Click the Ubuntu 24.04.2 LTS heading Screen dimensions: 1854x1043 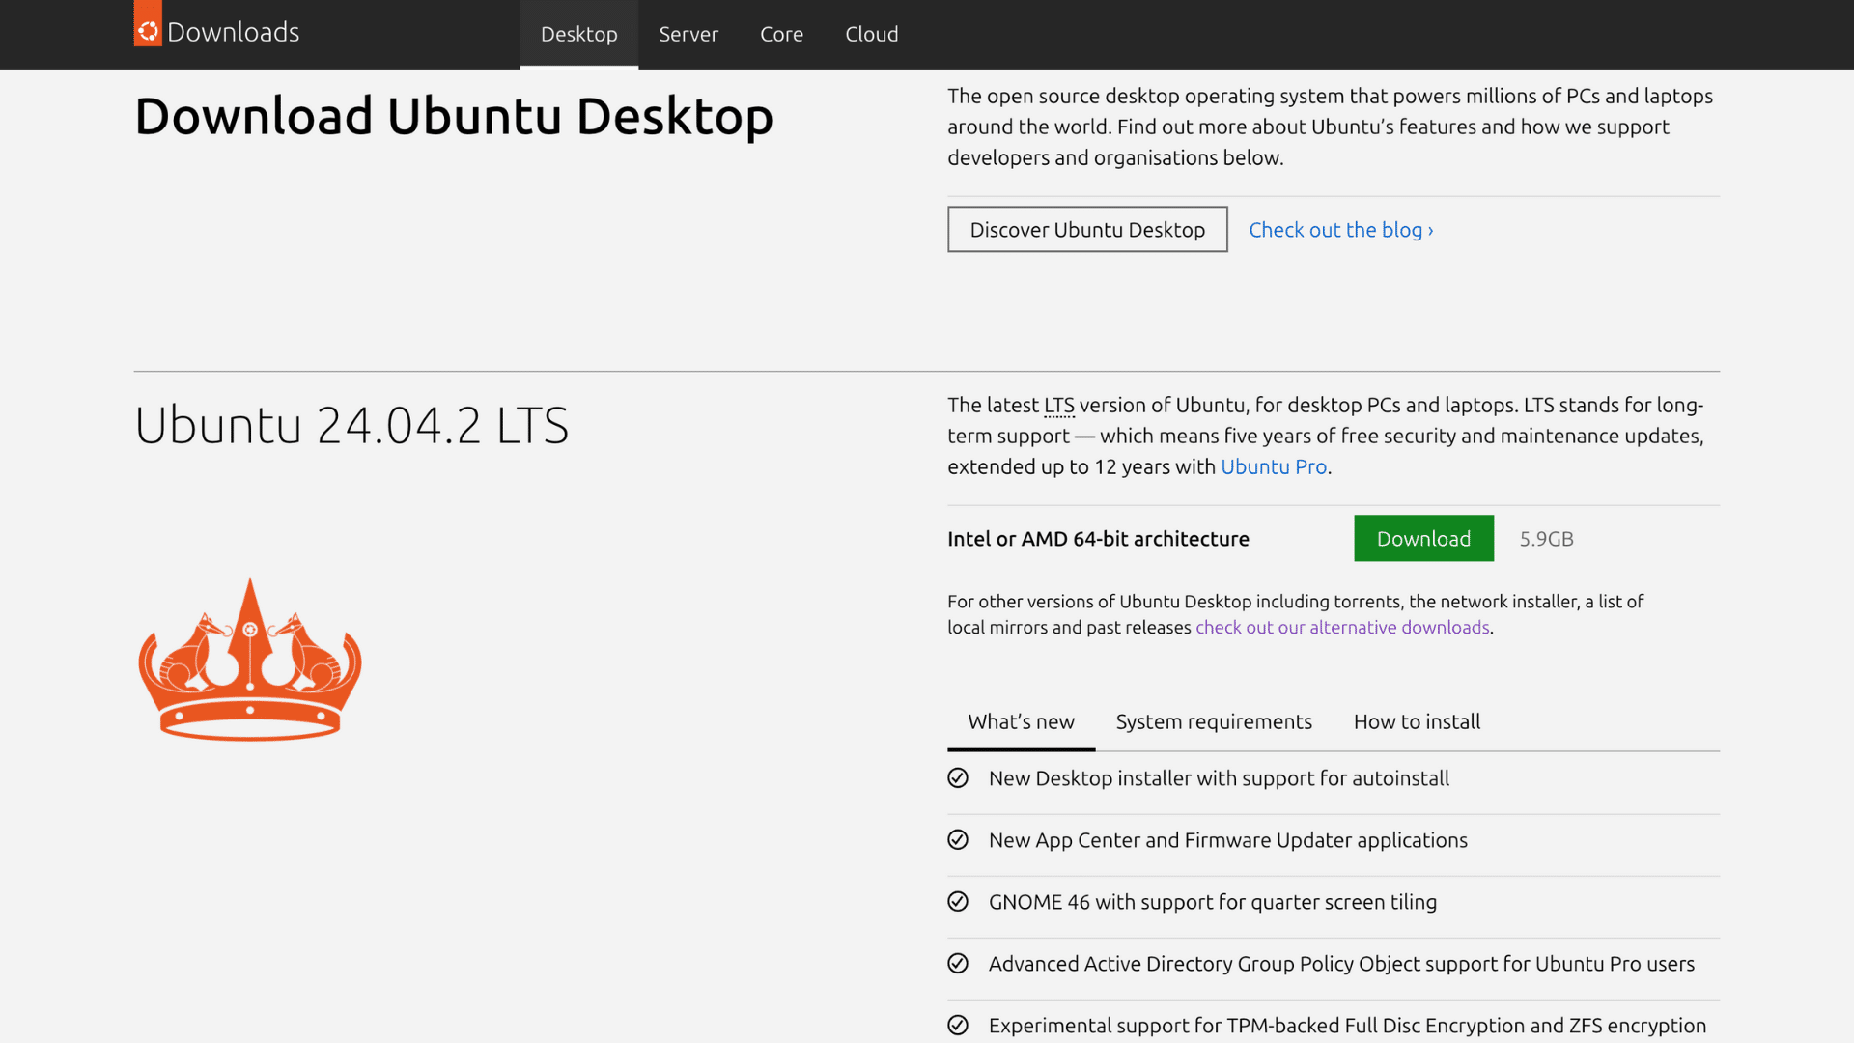pos(351,425)
